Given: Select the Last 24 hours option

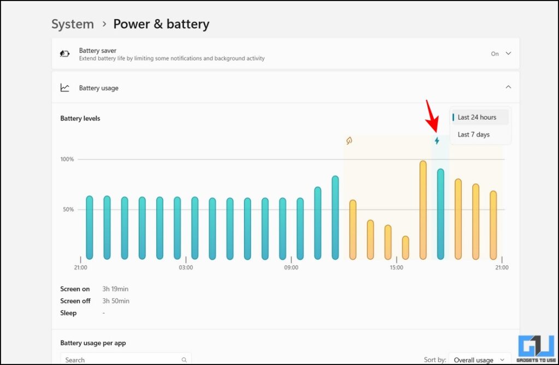Looking at the screenshot, I should [x=477, y=117].
